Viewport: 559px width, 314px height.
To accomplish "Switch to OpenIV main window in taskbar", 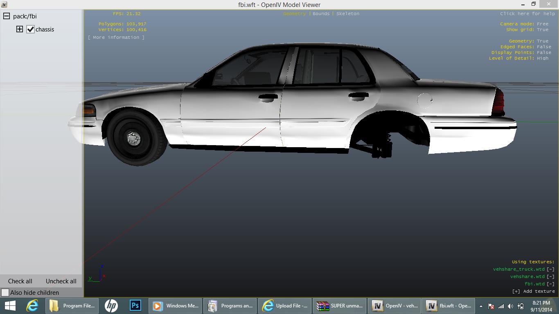I will pos(395,306).
